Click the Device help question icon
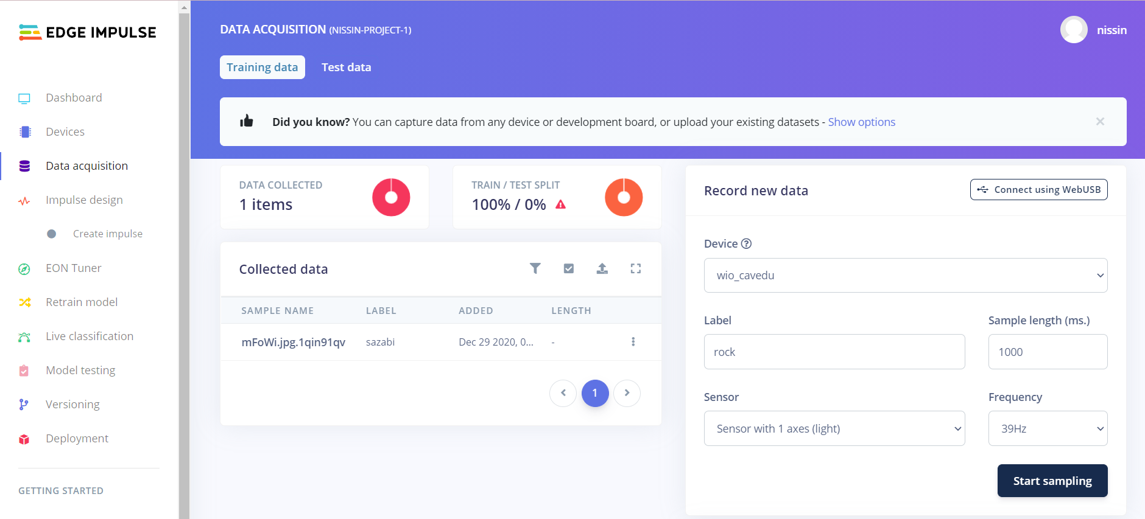This screenshot has width=1145, height=519. click(x=746, y=244)
